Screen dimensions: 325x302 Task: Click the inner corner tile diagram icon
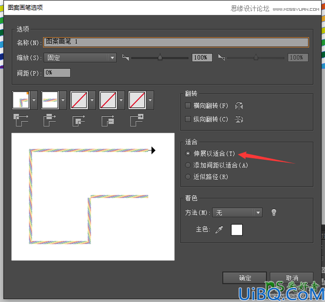[79, 121]
